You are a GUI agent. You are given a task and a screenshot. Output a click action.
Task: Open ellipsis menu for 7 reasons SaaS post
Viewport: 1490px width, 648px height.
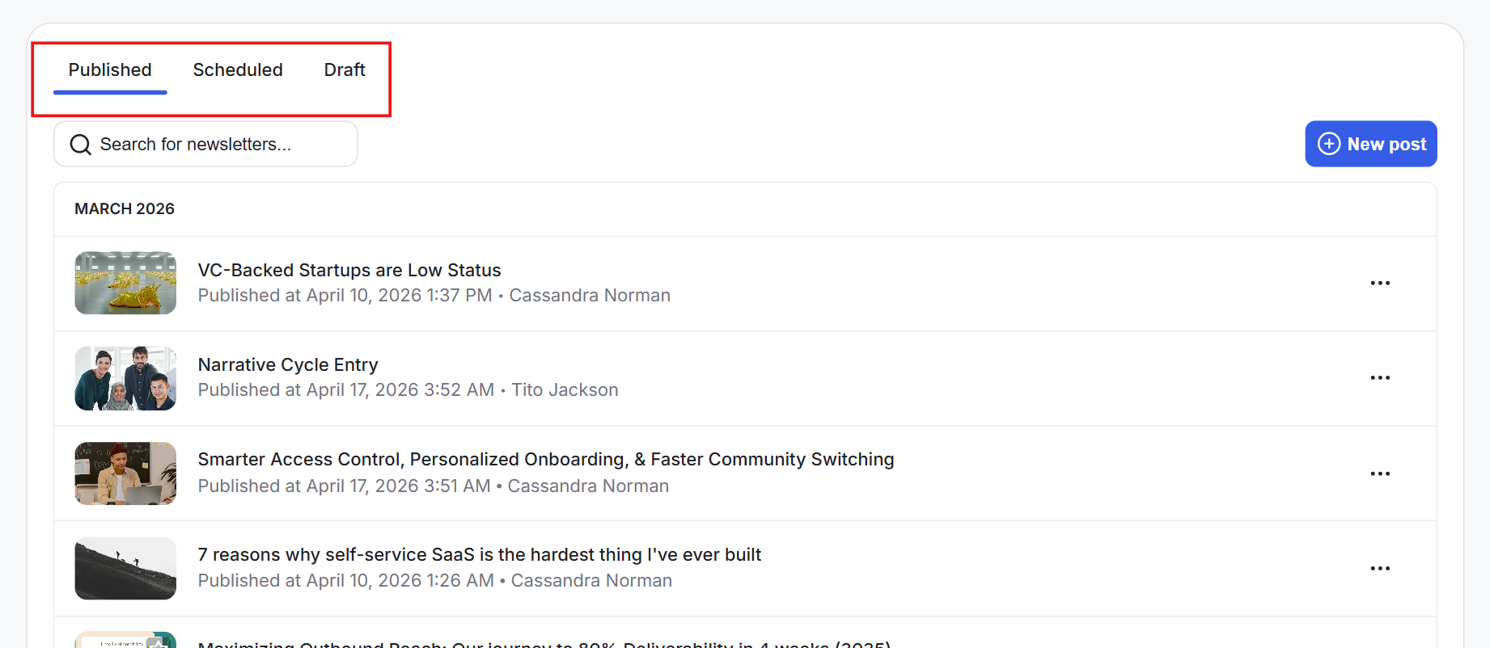1380,568
